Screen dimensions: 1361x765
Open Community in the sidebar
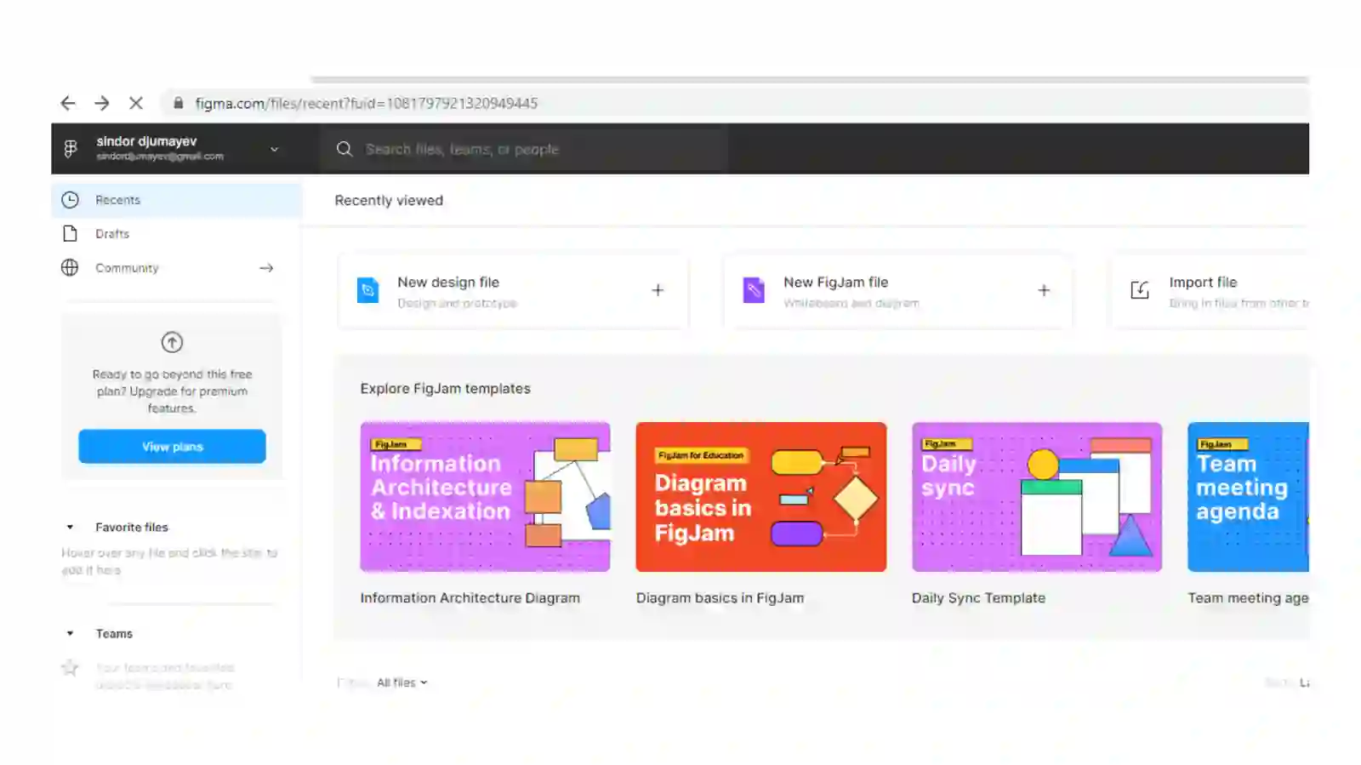coord(177,267)
